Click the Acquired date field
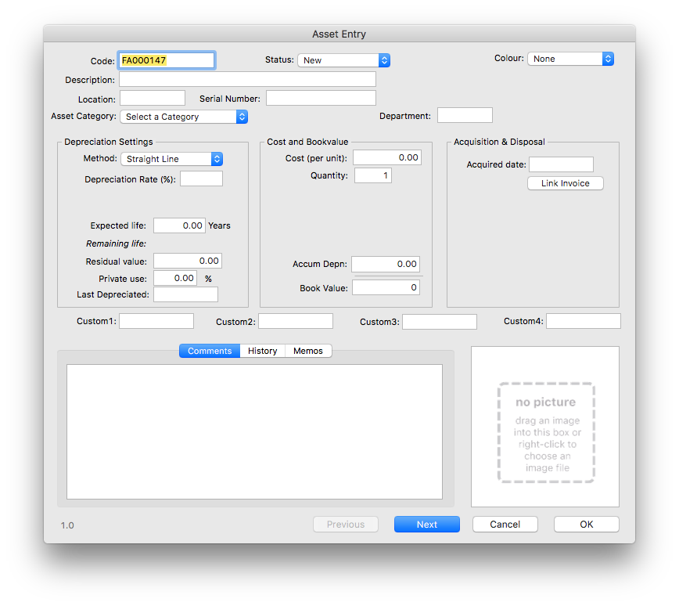Screen dimensions: 679x606 (561, 164)
